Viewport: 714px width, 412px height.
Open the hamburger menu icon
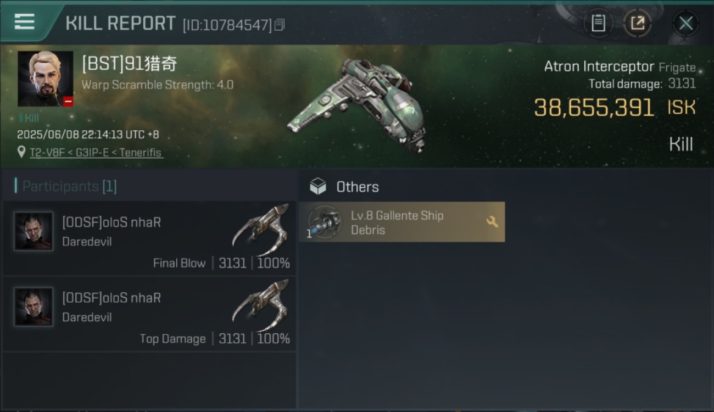pos(24,22)
